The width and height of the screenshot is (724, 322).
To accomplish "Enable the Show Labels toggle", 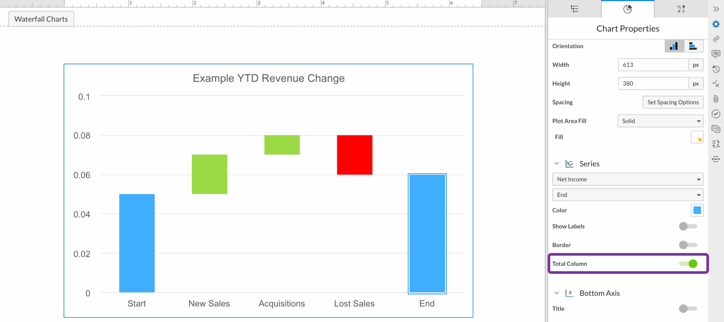I will [688, 226].
